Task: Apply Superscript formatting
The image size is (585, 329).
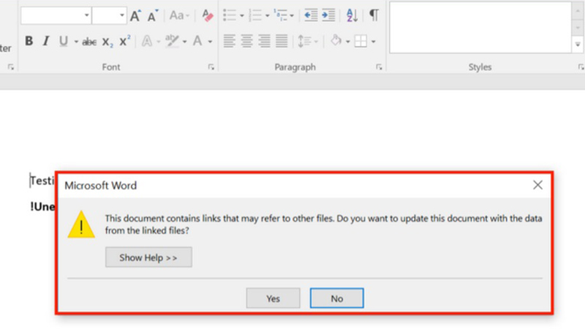Action: point(124,41)
